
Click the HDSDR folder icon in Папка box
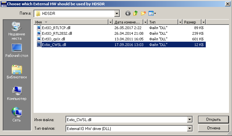pyautogui.click(x=38, y=14)
